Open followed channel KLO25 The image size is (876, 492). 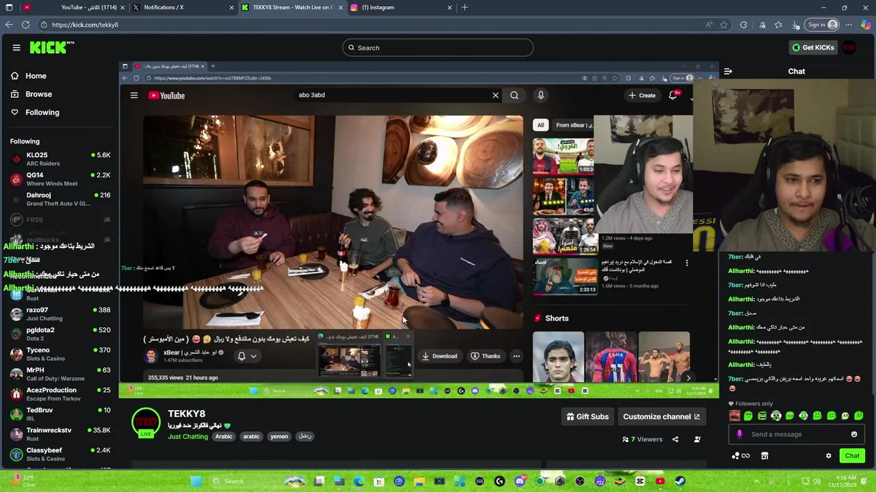point(60,159)
